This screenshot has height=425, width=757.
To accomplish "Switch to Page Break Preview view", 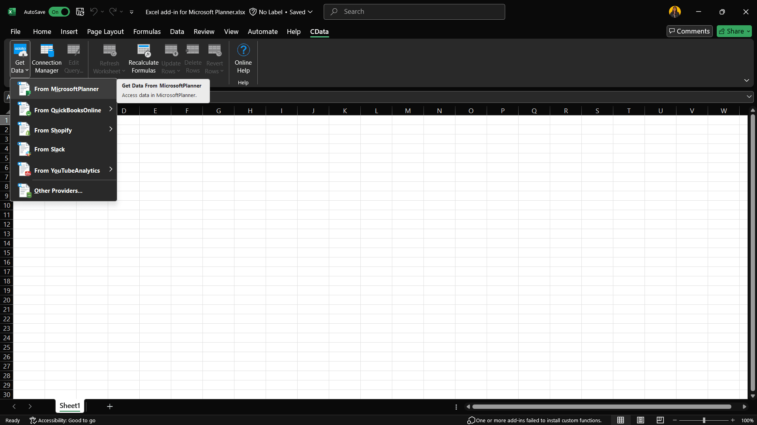I will coord(660,420).
